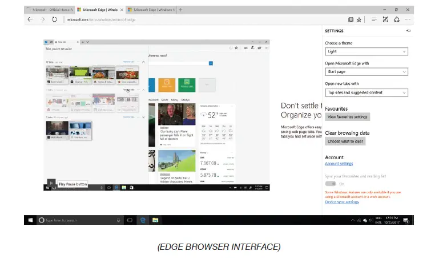Click the 'Don't settle' heading text
This screenshot has width=435, height=259.
click(x=301, y=106)
